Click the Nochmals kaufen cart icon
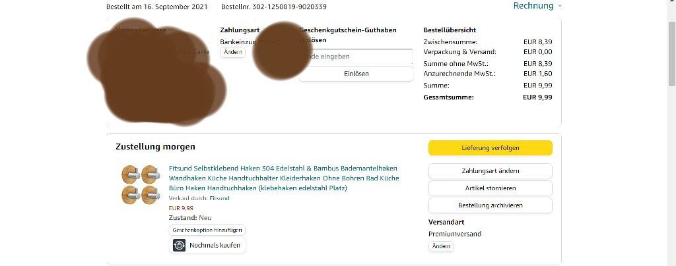The image size is (676, 266). (x=179, y=246)
